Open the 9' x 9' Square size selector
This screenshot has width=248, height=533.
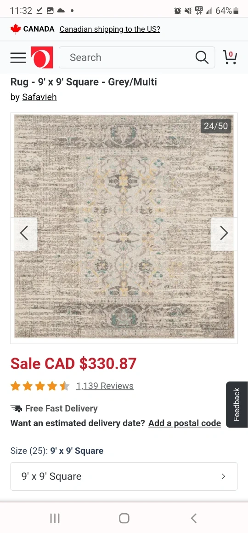124,476
